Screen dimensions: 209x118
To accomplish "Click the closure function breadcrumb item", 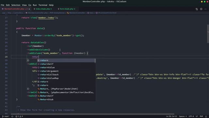I will [107, 13].
